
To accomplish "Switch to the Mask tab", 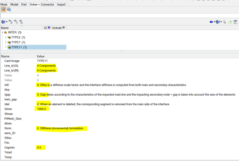I will [4, 4].
